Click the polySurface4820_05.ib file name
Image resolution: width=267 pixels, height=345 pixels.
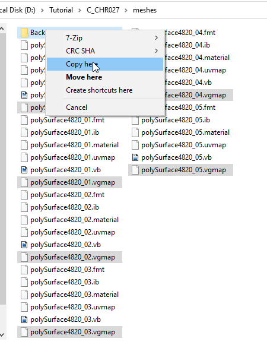(x=176, y=120)
